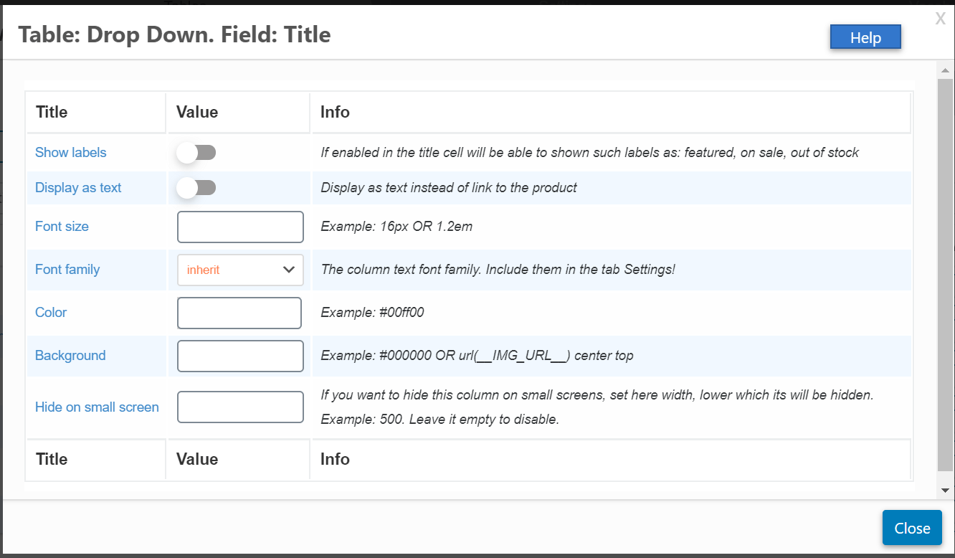Focus the Hide on small screen field
Screen dimensions: 955x558
click(x=240, y=407)
